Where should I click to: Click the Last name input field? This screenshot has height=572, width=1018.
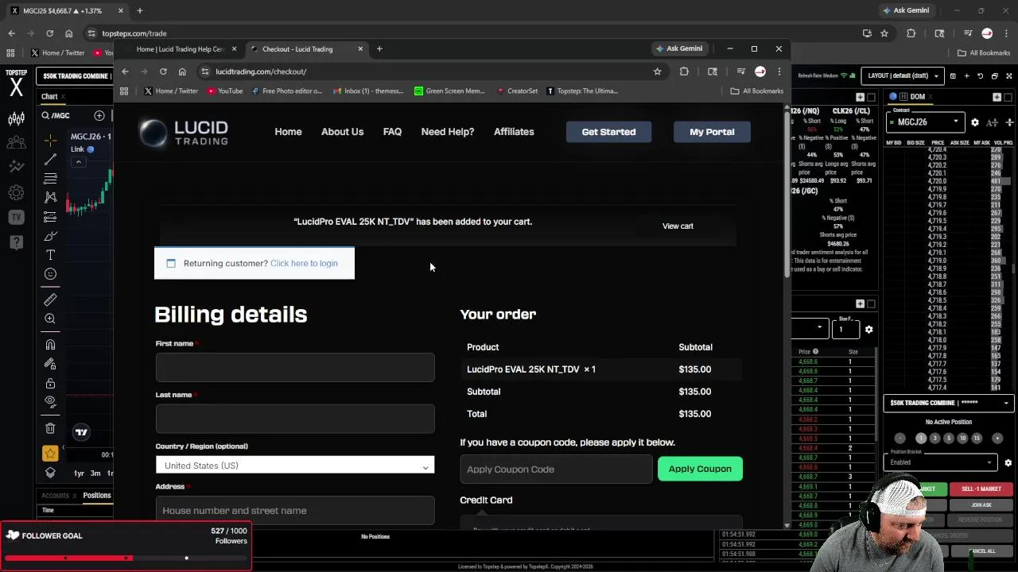pos(295,419)
